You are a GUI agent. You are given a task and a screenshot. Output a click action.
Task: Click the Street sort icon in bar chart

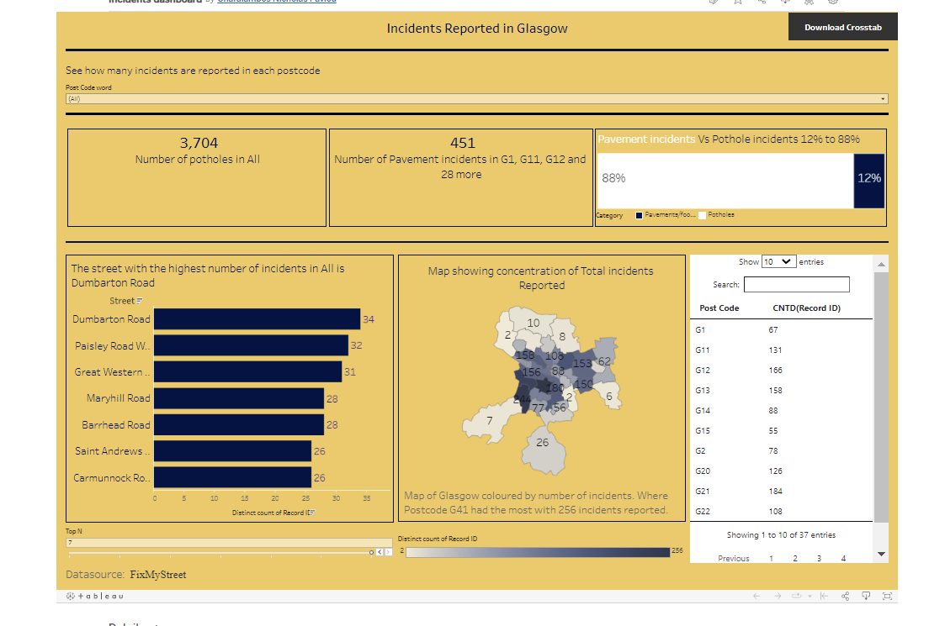click(x=140, y=301)
